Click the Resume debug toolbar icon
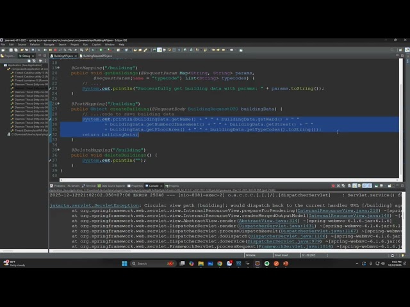 point(45,50)
